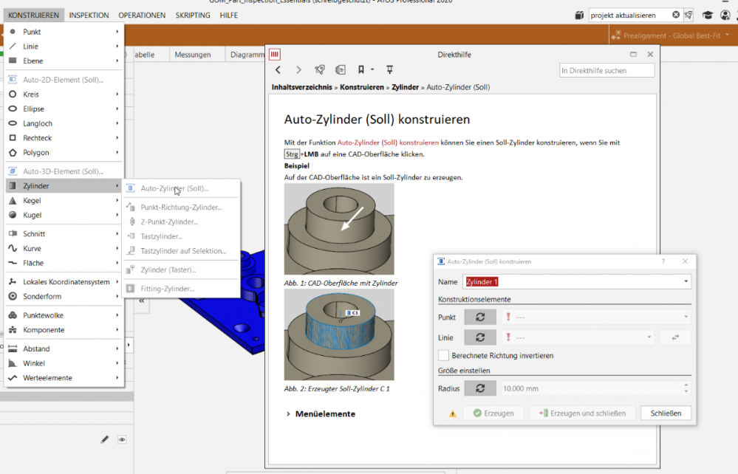Click the refresh icon next to Radius
Viewport: 738px width, 474px height.
480,388
